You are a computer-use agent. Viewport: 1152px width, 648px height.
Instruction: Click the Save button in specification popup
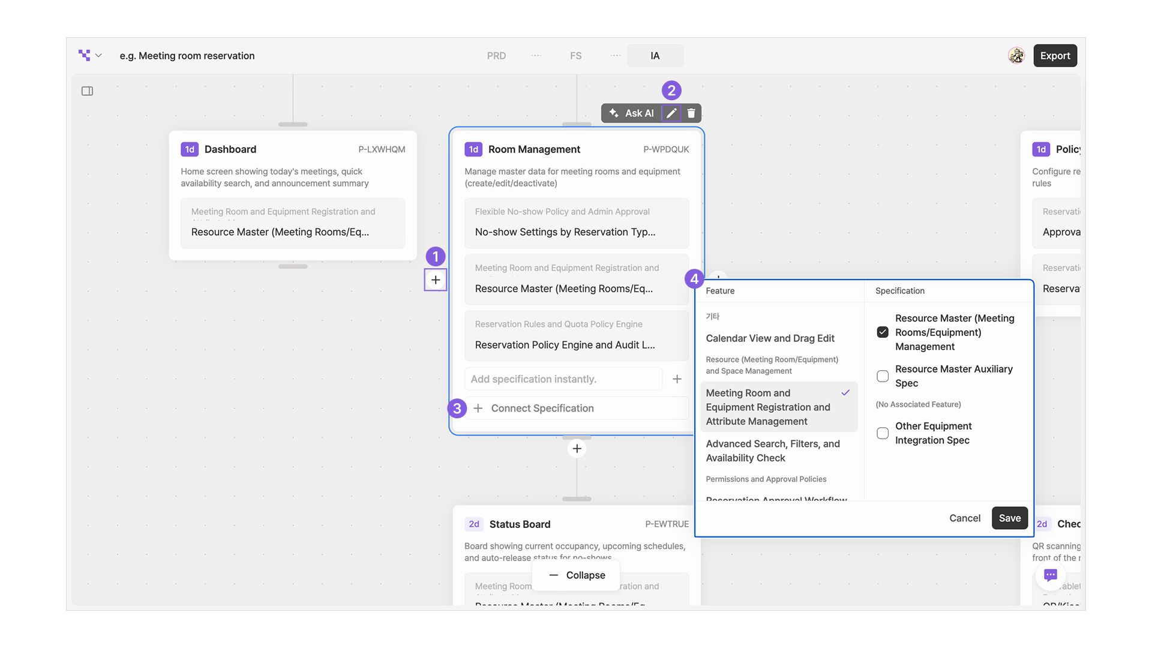pyautogui.click(x=1009, y=518)
